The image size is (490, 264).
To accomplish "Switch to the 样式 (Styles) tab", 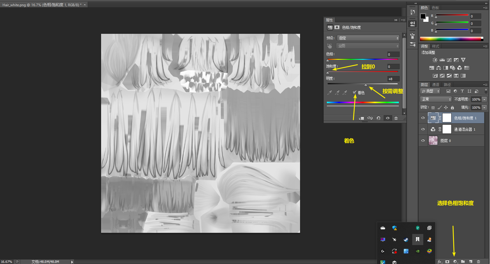I will (436, 46).
